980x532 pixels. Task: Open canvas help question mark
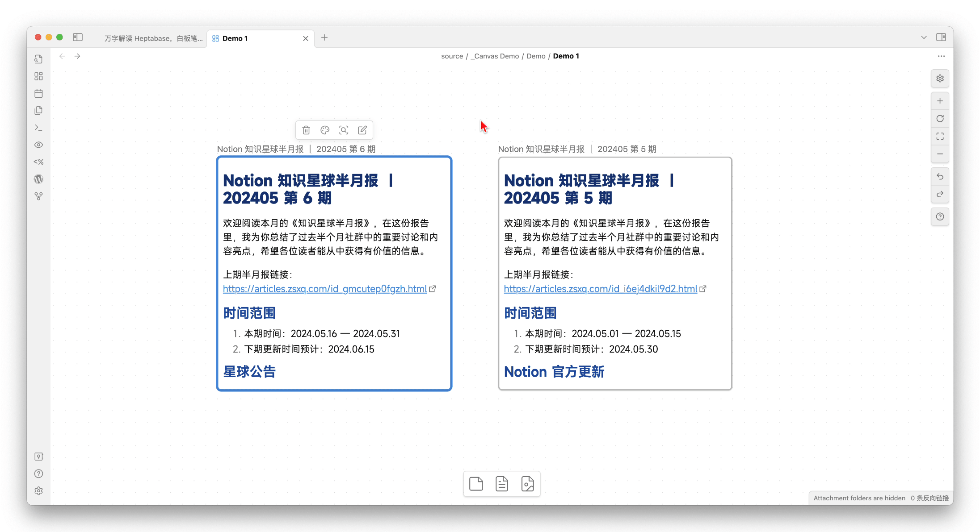tap(940, 216)
